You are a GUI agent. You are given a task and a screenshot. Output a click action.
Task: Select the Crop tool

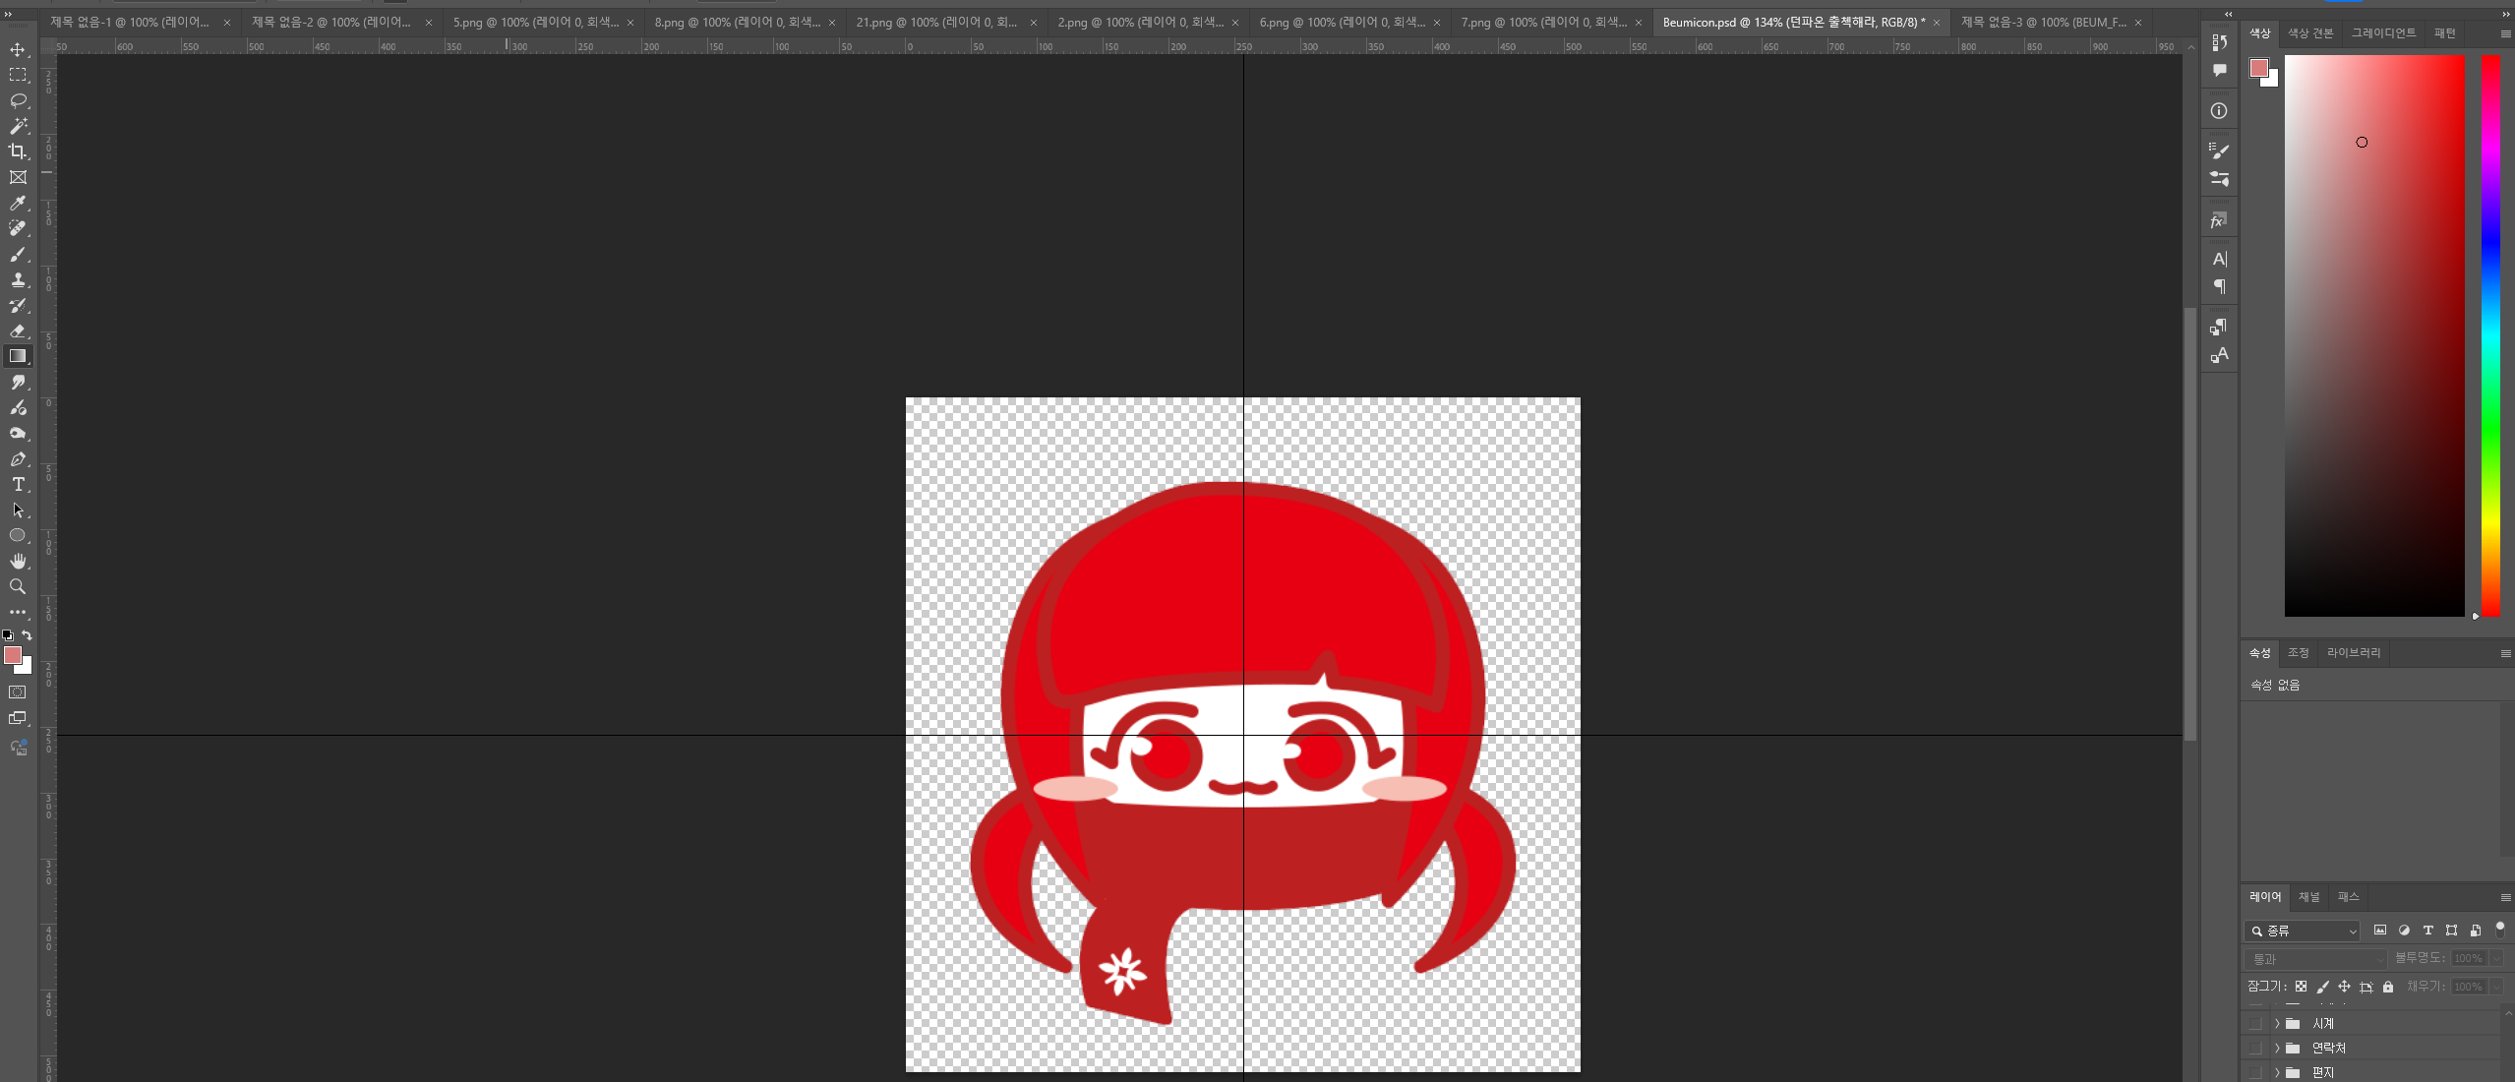tap(18, 151)
